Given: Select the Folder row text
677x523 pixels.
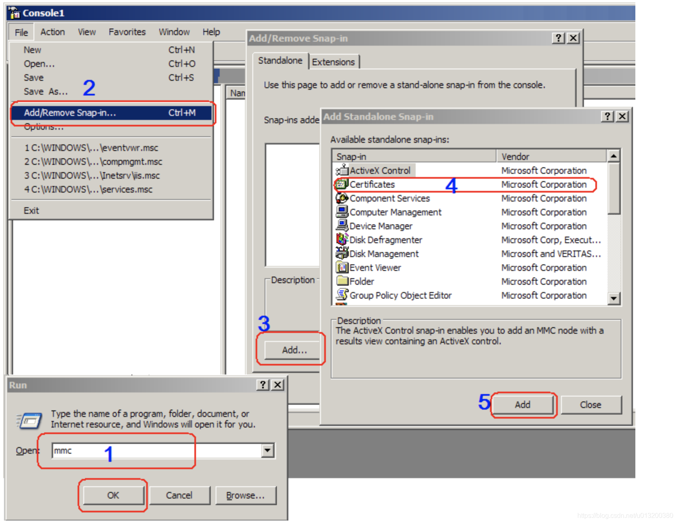Looking at the screenshot, I should (362, 281).
